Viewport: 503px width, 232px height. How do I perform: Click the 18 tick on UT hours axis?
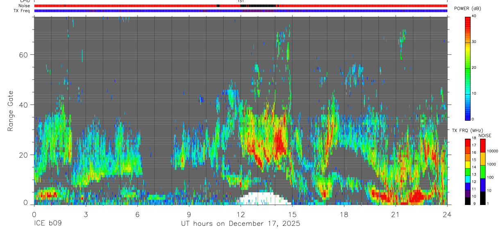pos(344,214)
